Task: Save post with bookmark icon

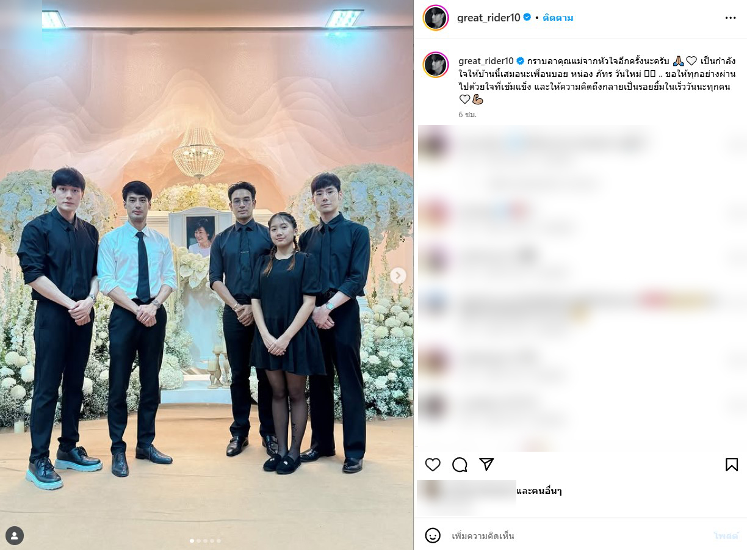Action: 732,465
